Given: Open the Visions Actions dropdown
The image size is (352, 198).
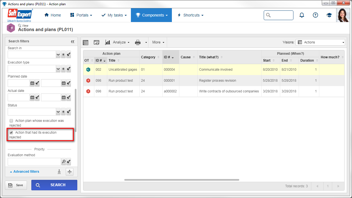Looking at the screenshot, I should coord(320,42).
